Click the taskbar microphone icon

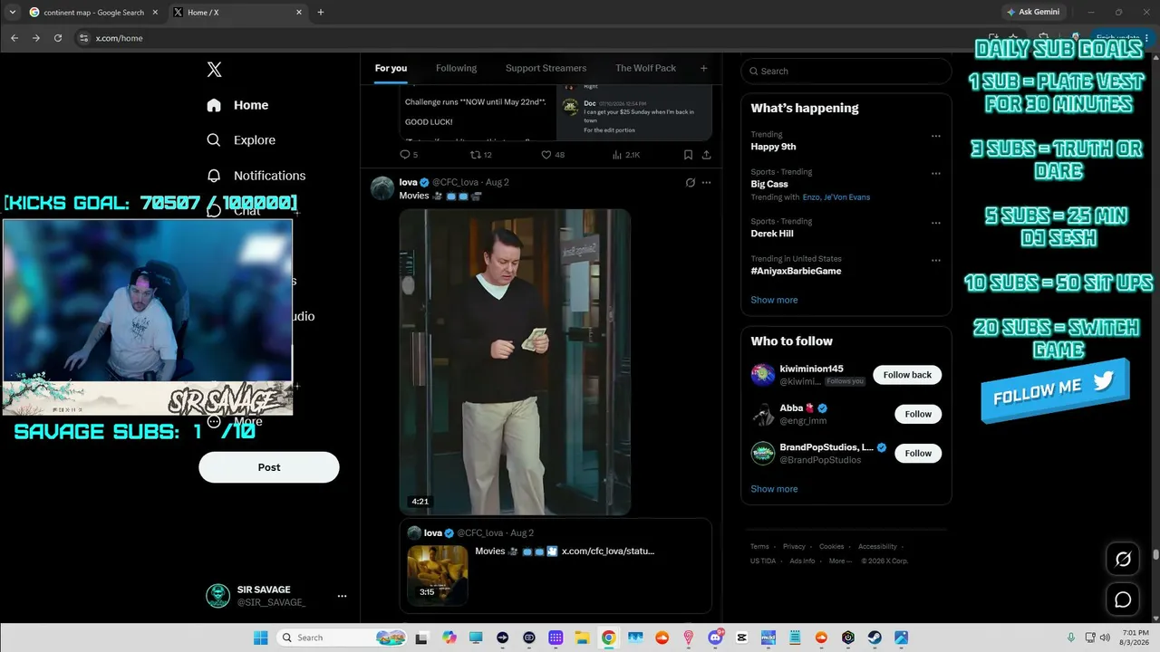pos(1070,638)
